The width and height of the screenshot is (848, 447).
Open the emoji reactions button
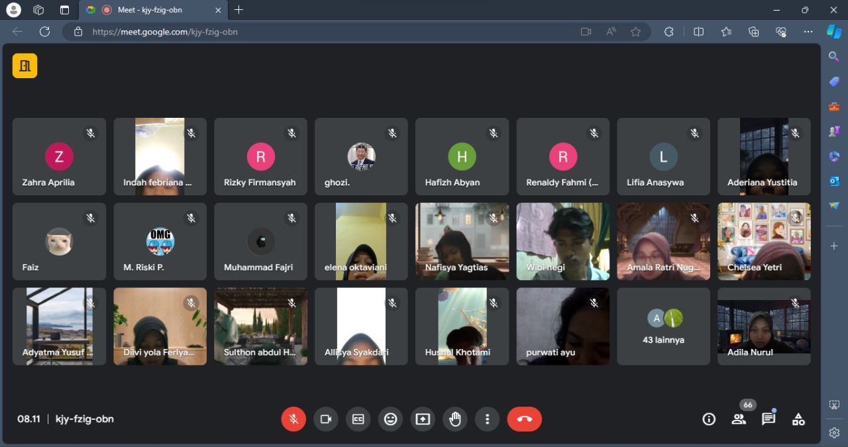point(391,419)
